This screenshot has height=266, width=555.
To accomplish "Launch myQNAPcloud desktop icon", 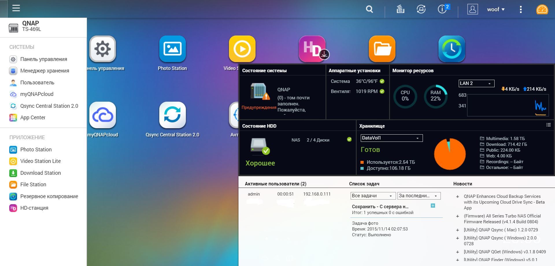I will (x=103, y=115).
